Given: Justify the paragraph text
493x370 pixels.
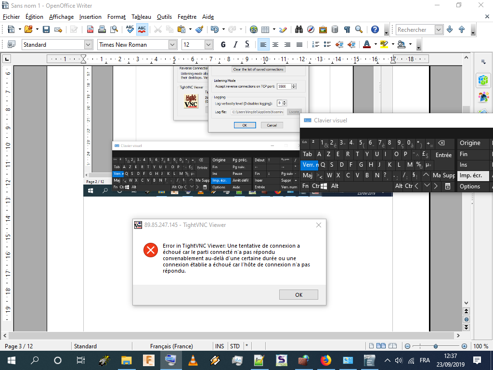Looking at the screenshot, I should coord(299,45).
